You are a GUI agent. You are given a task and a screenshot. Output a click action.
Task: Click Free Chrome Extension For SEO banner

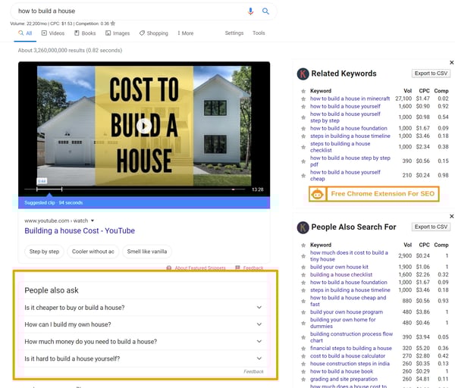[374, 194]
